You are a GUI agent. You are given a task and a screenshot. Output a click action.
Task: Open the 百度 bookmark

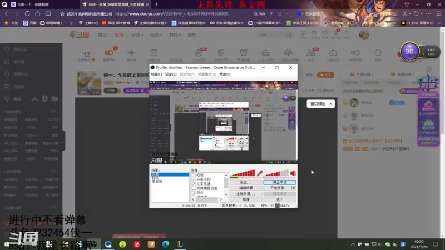30,23
